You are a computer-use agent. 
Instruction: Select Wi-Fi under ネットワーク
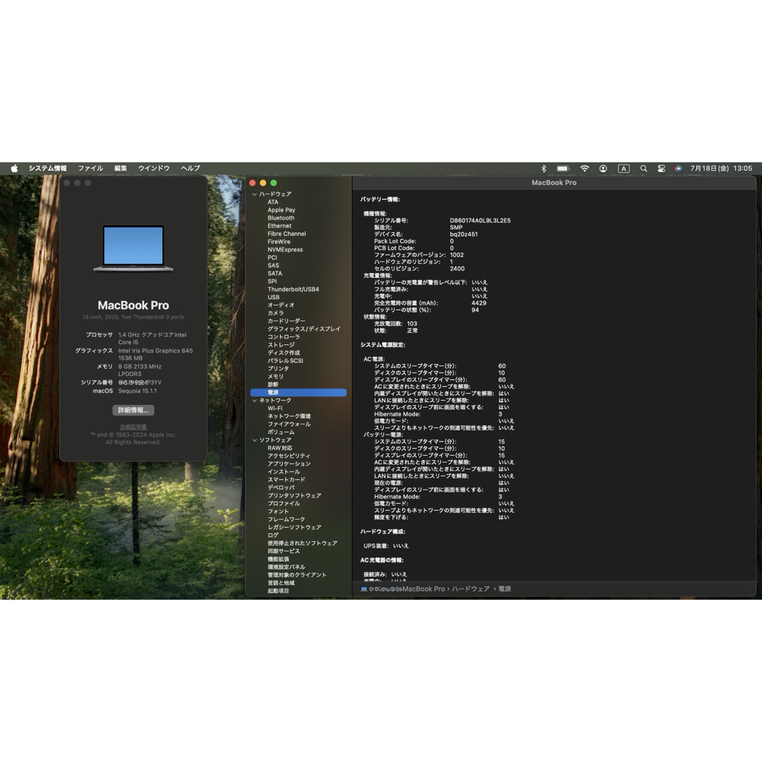click(275, 409)
